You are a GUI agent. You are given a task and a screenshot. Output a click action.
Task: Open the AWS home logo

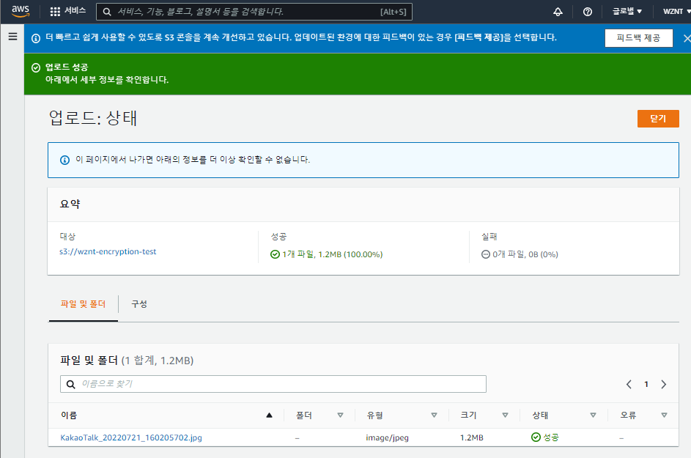(x=21, y=12)
